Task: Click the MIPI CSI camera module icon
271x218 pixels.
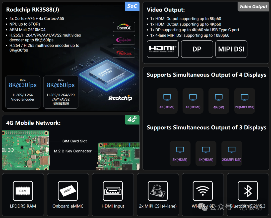Action: point(158,191)
